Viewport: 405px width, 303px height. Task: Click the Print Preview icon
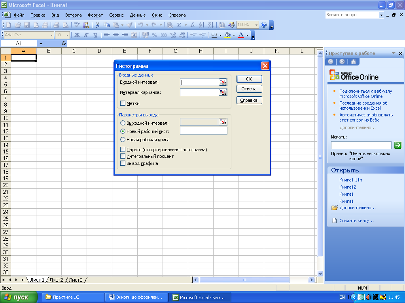66,25
